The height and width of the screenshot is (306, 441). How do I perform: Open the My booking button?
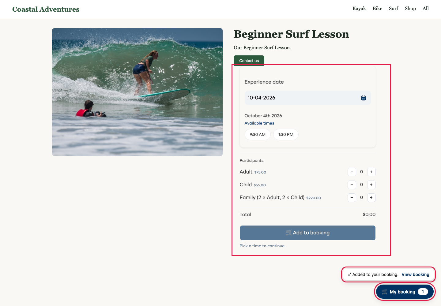[x=405, y=292]
